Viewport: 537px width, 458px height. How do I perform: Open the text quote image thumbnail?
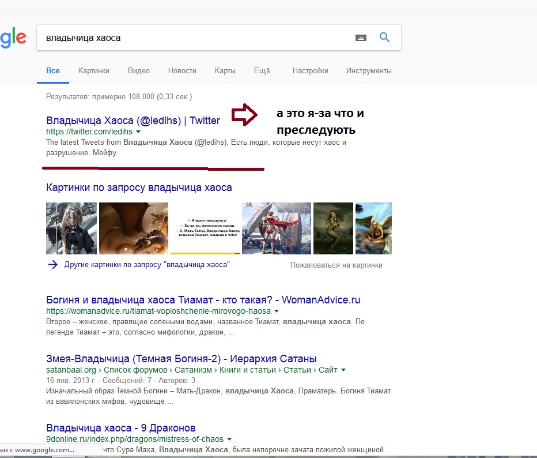205,228
